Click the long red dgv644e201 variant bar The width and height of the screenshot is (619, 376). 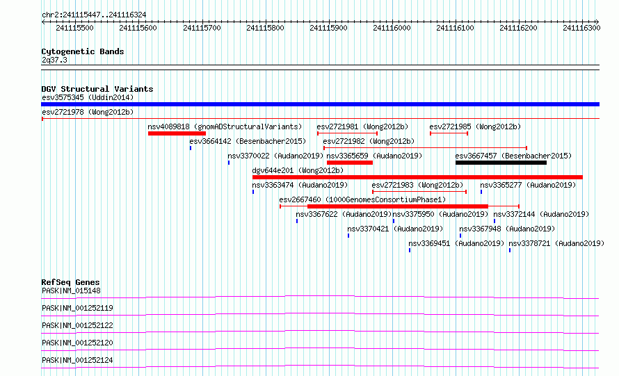tap(418, 177)
